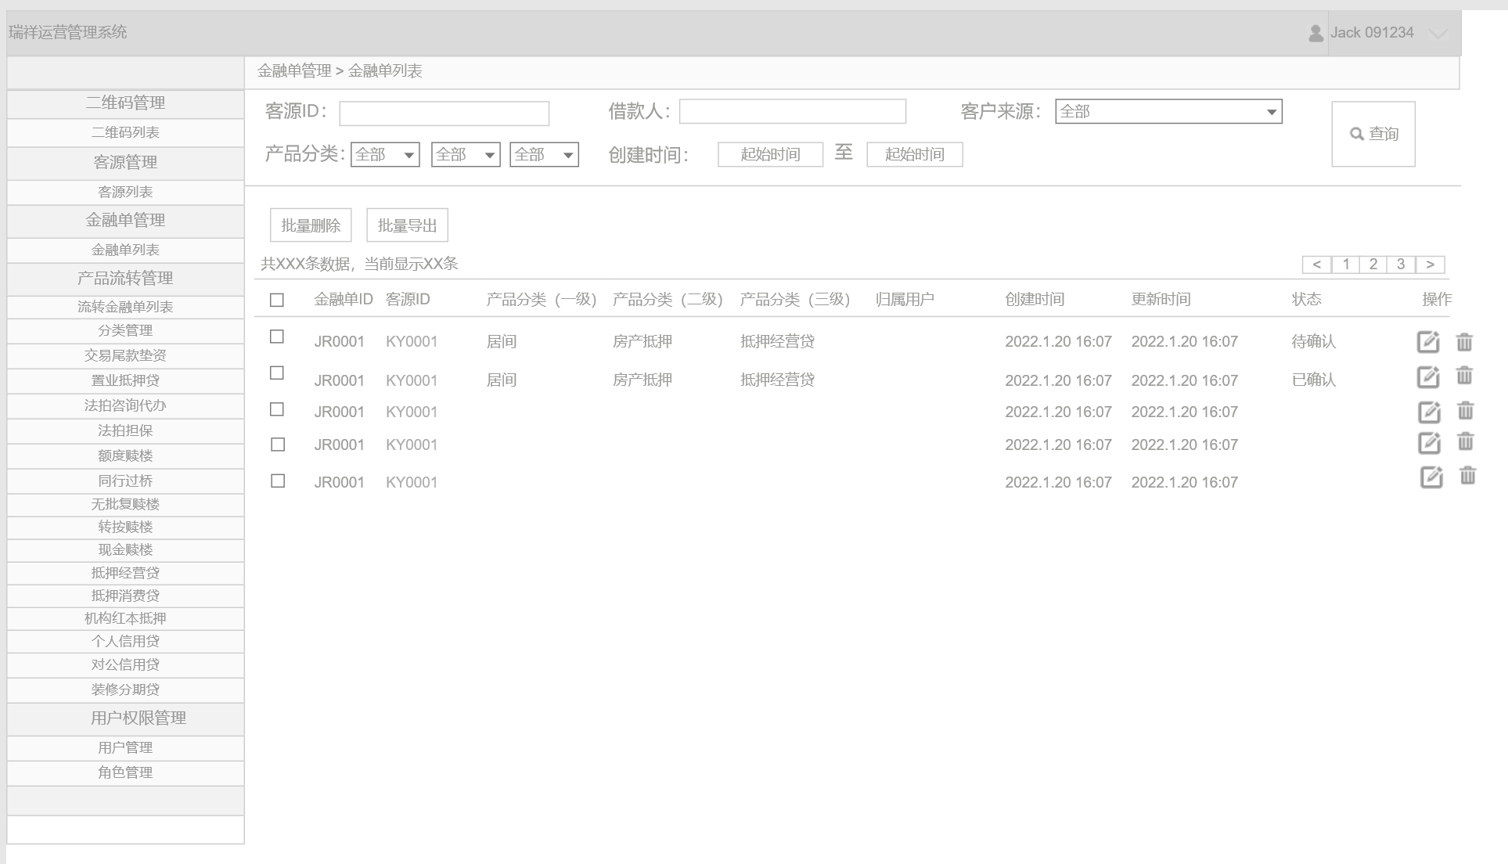
Task: Click the 批量删除 button
Action: 311,225
